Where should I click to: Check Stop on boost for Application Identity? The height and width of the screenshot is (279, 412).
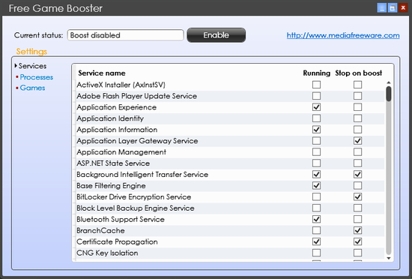pos(357,118)
